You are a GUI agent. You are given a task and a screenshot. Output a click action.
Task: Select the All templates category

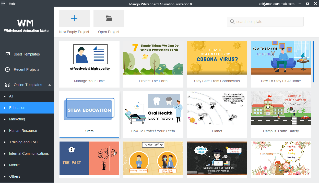point(27,96)
